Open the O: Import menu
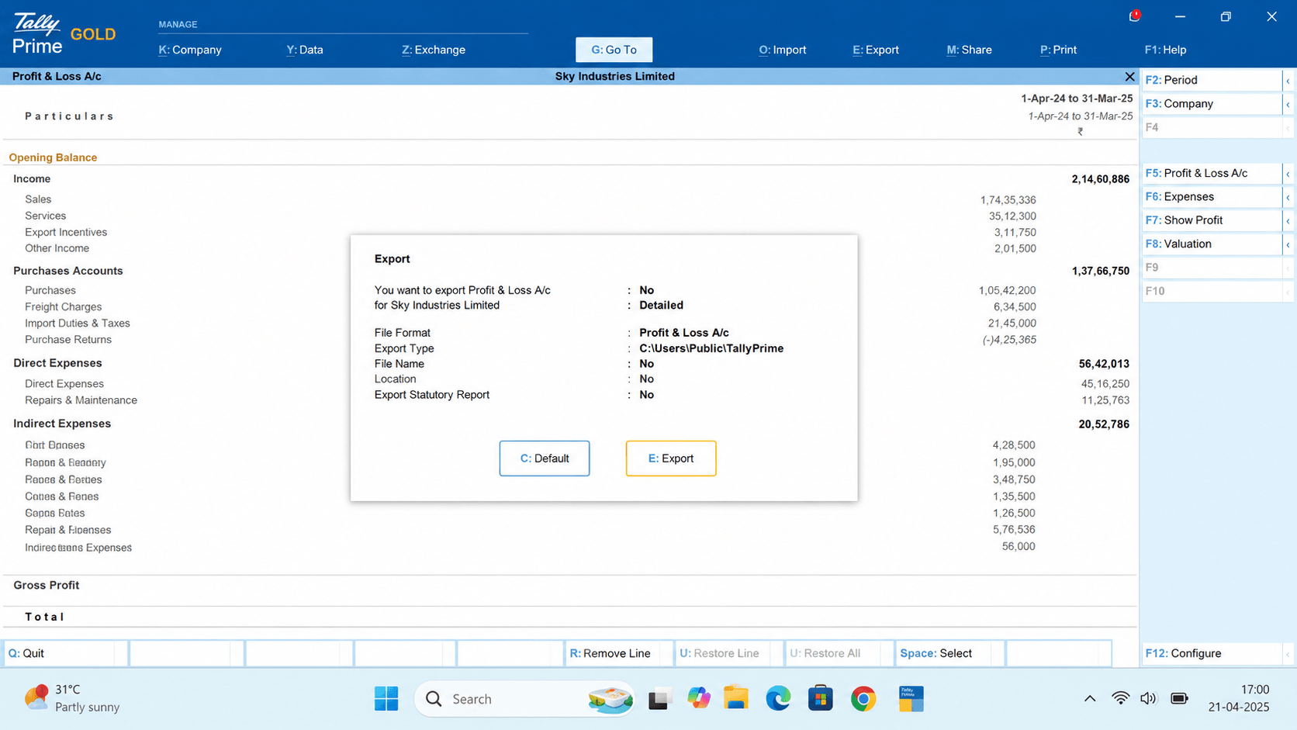 tap(782, 50)
